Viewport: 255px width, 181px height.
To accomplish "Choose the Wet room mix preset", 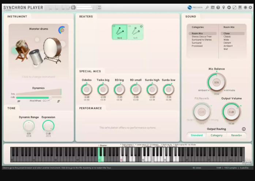I will click(x=226, y=49).
